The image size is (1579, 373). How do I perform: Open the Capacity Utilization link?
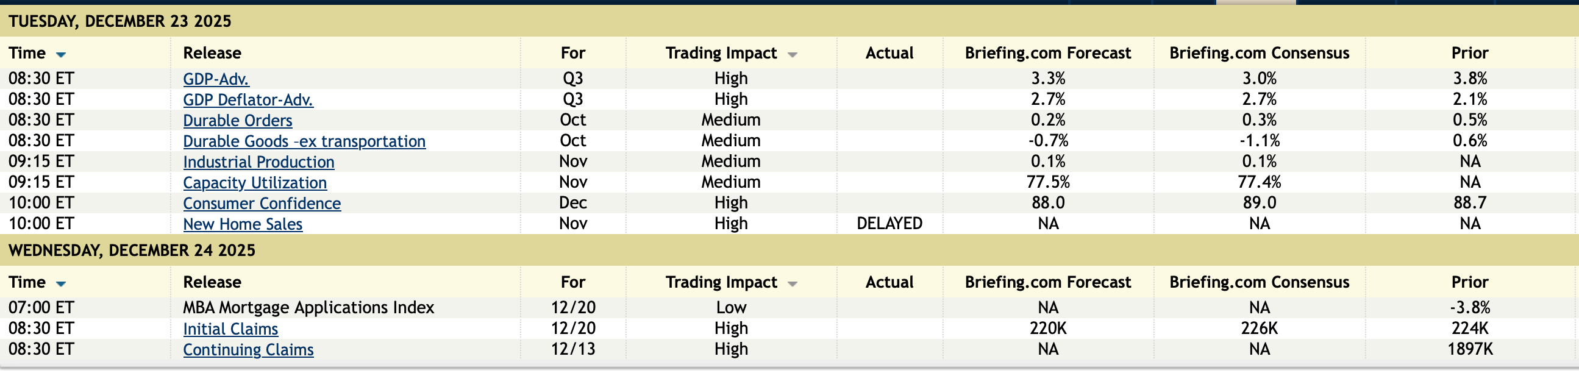254,183
